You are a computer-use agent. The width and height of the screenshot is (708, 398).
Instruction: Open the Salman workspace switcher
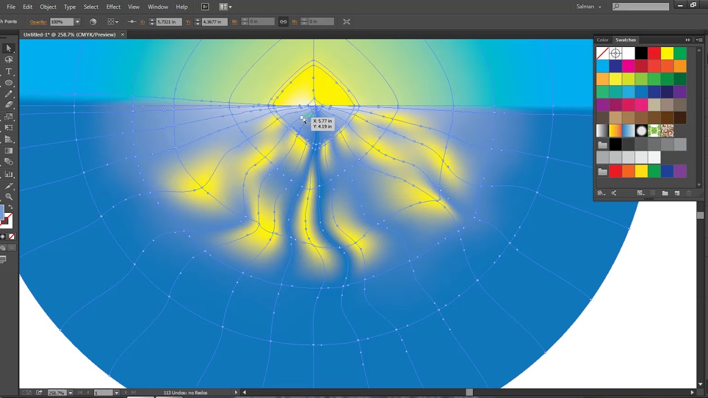tap(589, 7)
